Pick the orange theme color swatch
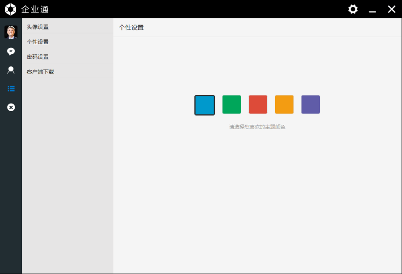Viewport: 402px width, 274px height. pos(285,104)
